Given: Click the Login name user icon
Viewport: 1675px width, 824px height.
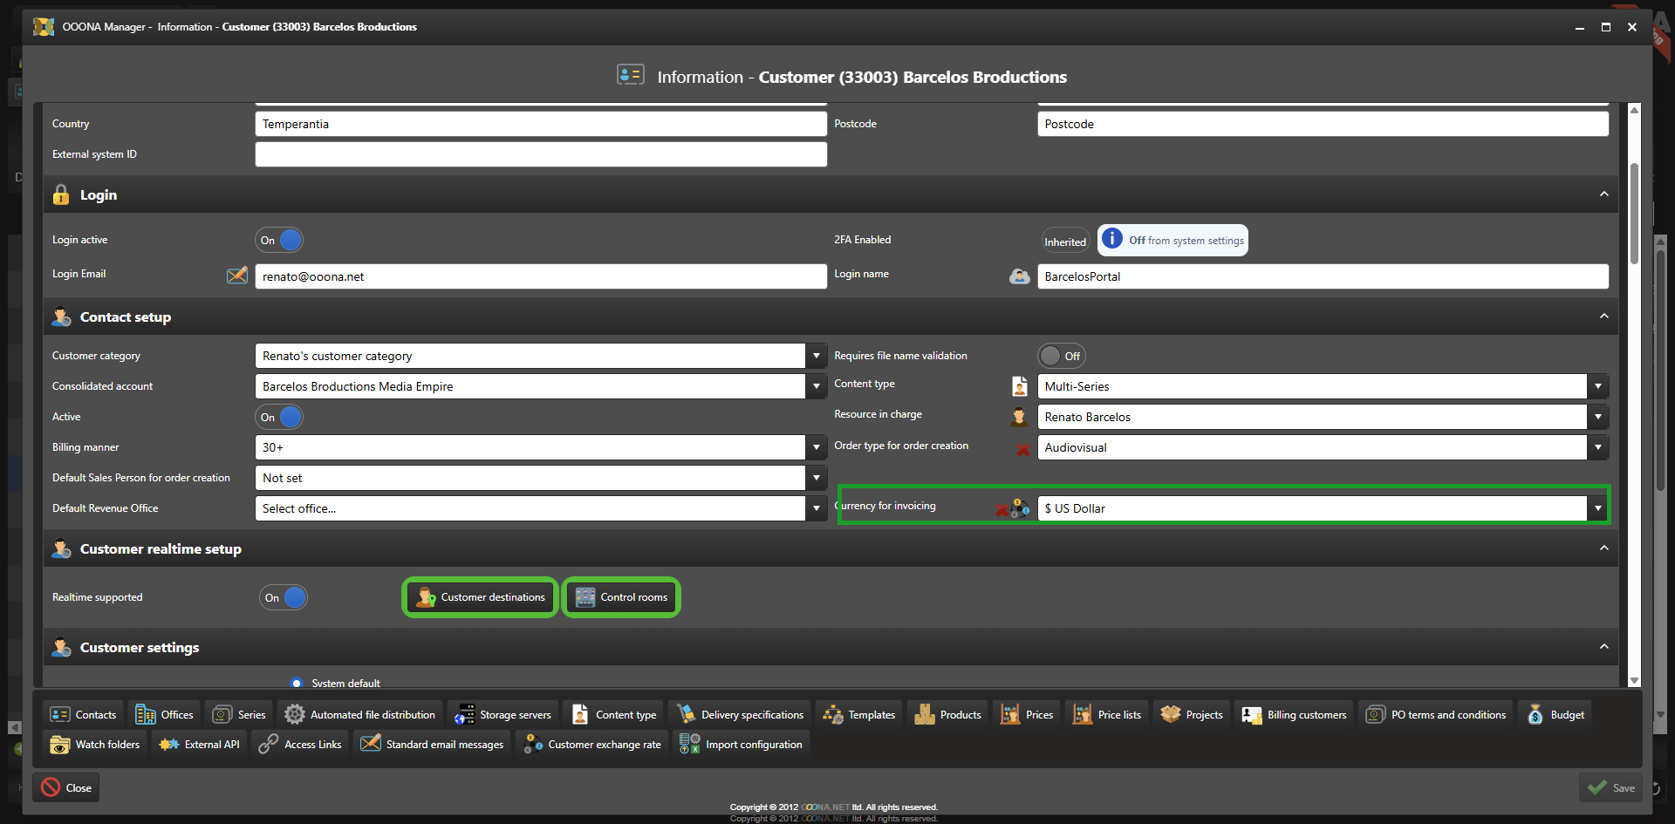Looking at the screenshot, I should pyautogui.click(x=1019, y=276).
